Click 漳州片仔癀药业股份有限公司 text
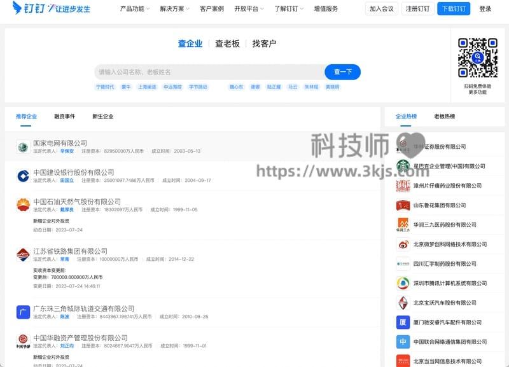This screenshot has width=509, height=367. pos(447,186)
